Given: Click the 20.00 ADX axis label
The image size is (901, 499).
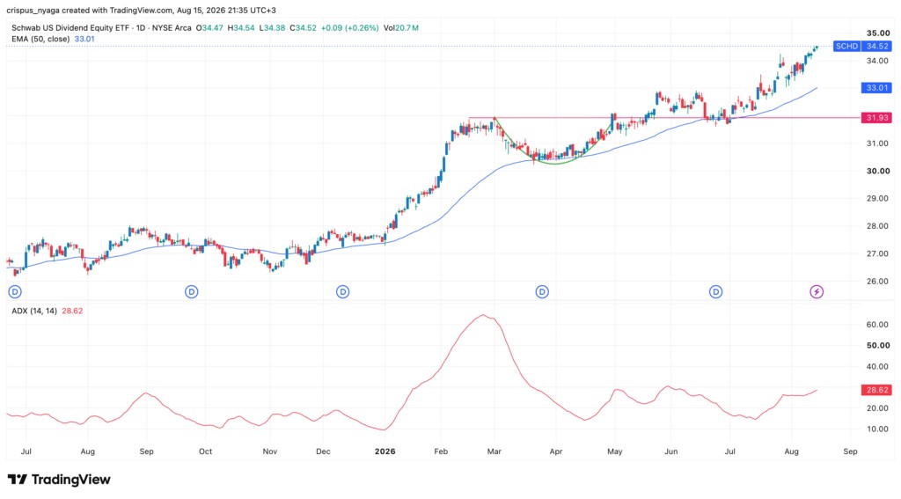Looking at the screenshot, I should click(878, 408).
